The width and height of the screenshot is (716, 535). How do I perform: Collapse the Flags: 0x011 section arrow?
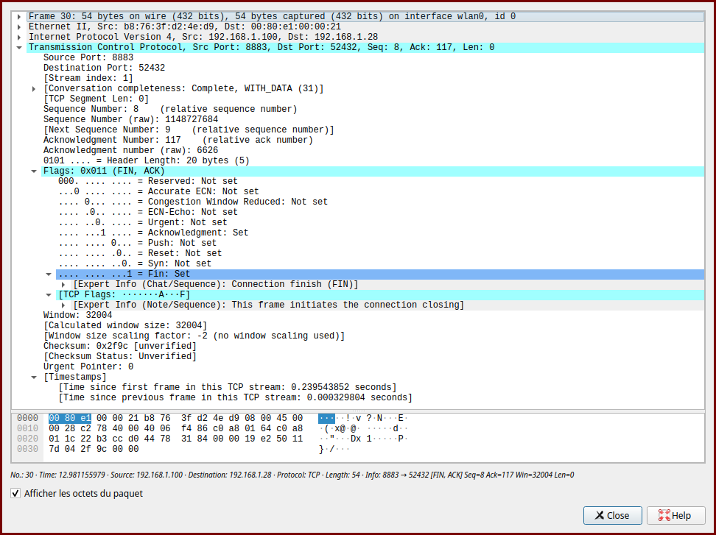[x=33, y=171]
